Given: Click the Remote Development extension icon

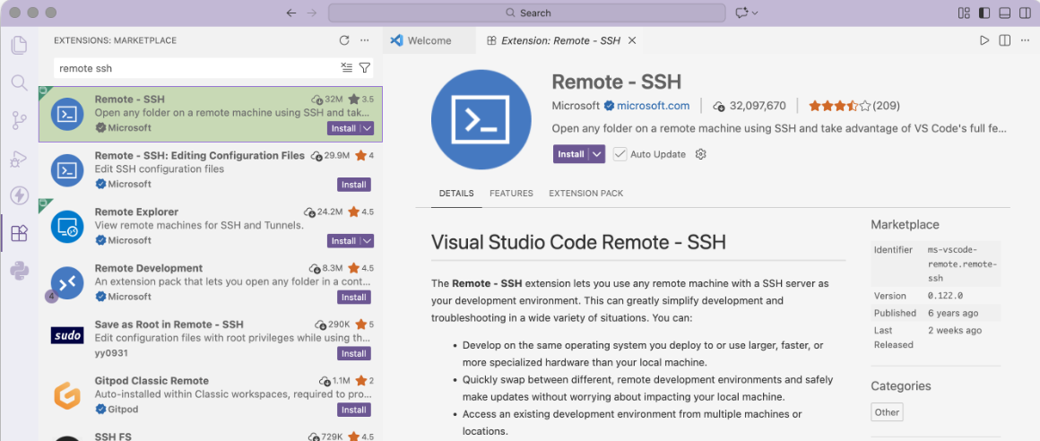Looking at the screenshot, I should (67, 283).
